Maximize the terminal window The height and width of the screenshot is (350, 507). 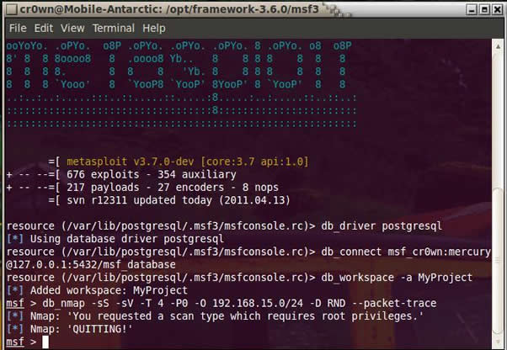tap(484, 10)
